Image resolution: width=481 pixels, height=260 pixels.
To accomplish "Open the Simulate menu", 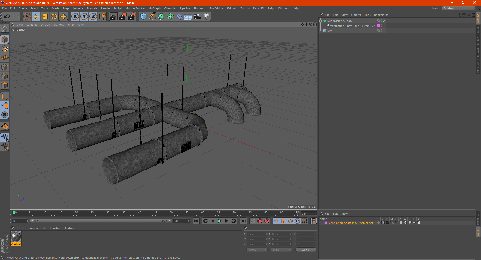I will (x=92, y=8).
